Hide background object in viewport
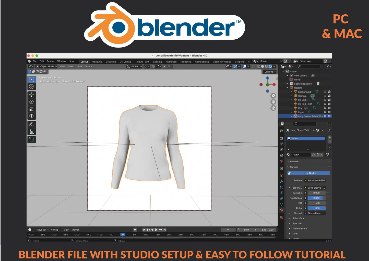369x261 pixels. 325,92
